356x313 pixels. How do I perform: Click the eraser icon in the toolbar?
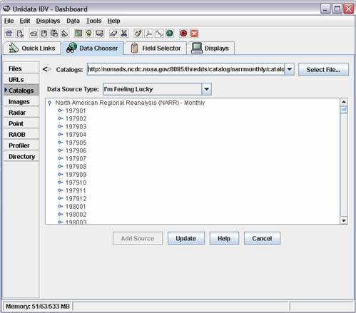tap(113, 34)
